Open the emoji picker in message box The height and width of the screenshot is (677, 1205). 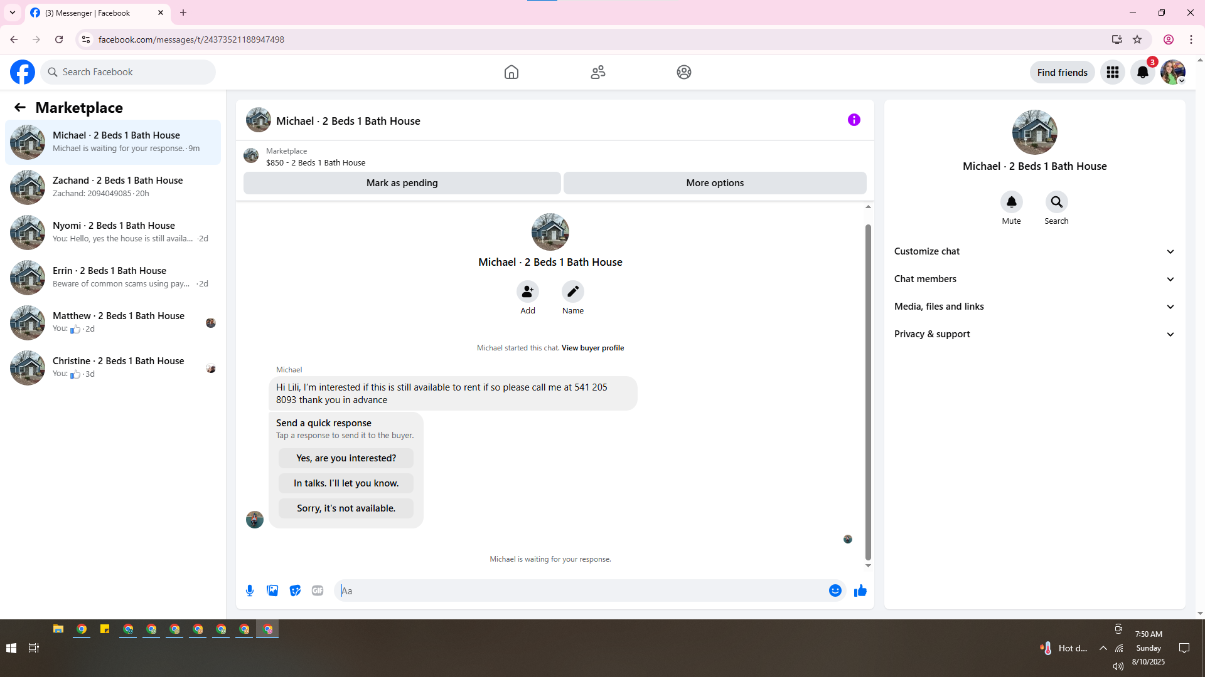point(835,590)
